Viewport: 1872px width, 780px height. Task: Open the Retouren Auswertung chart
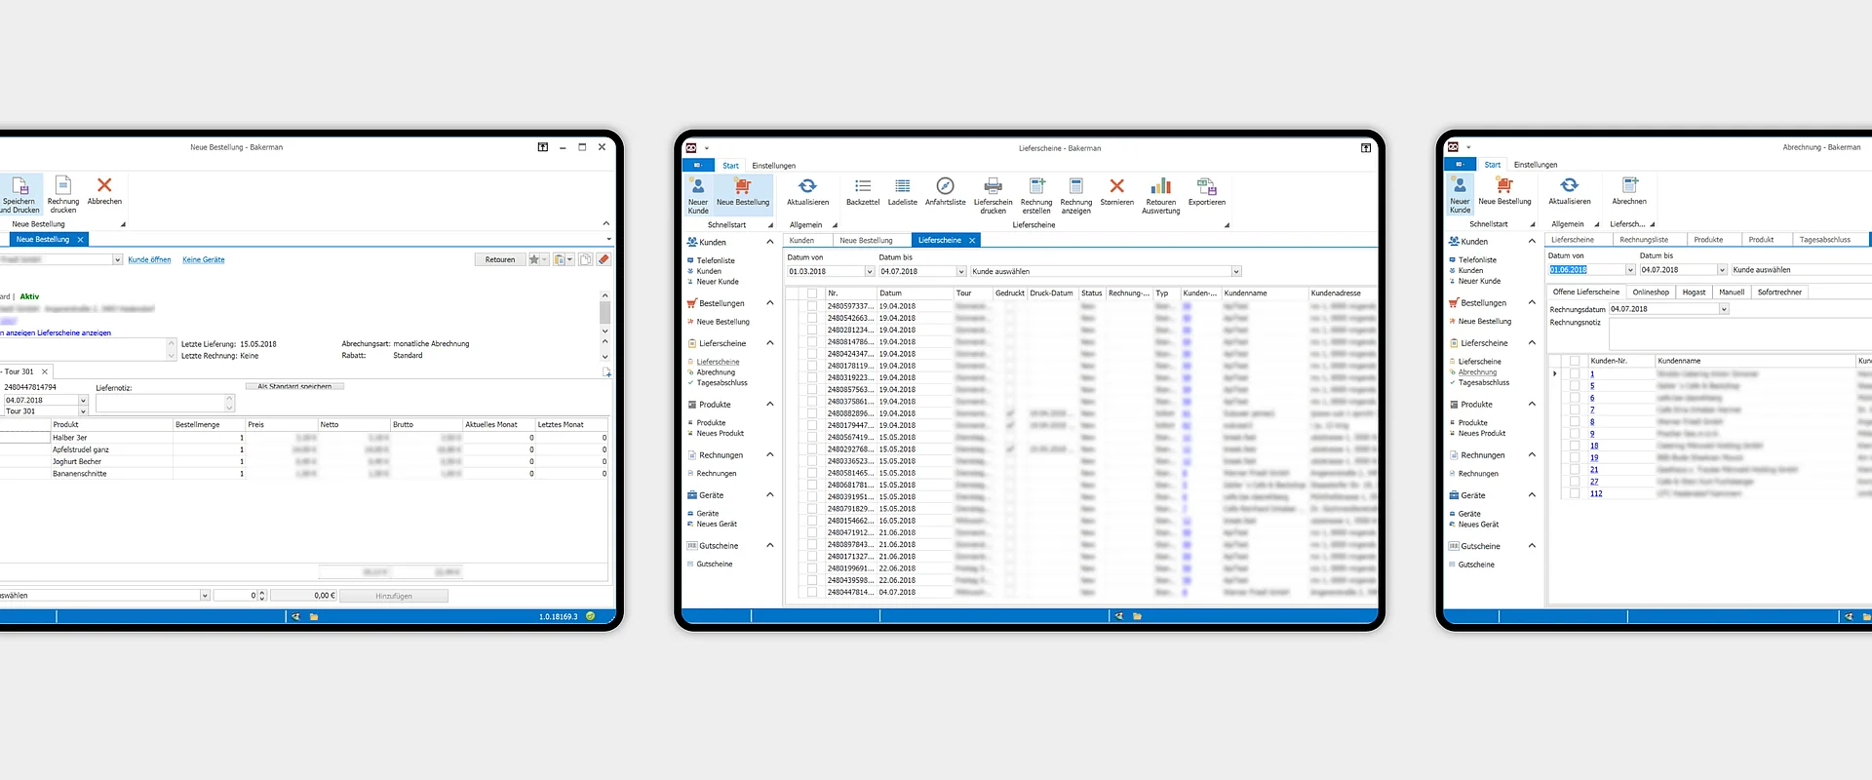1160,187
